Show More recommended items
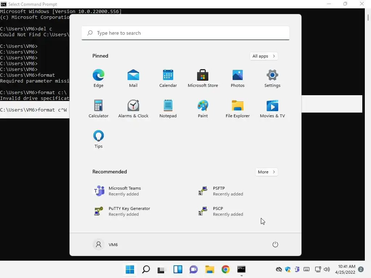 (266, 172)
